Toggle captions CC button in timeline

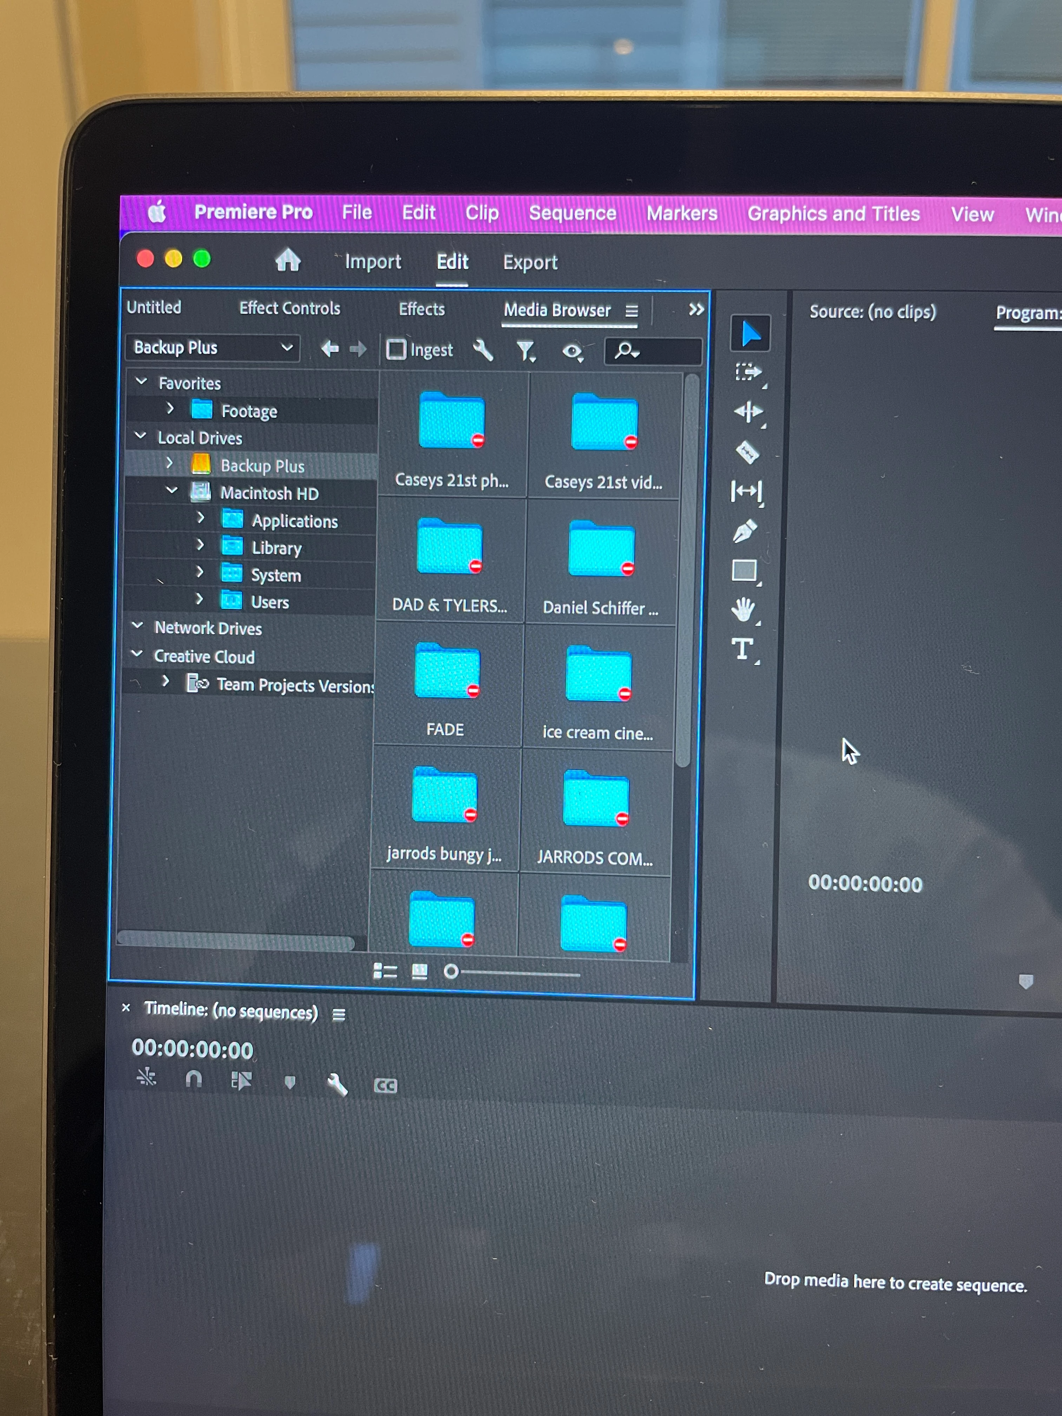385,1086
